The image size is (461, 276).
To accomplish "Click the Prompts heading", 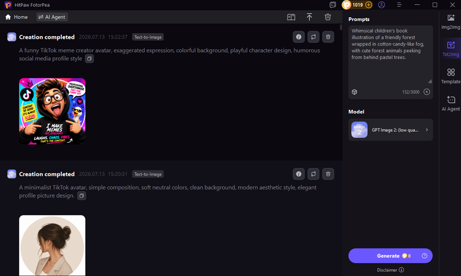I will [x=359, y=19].
